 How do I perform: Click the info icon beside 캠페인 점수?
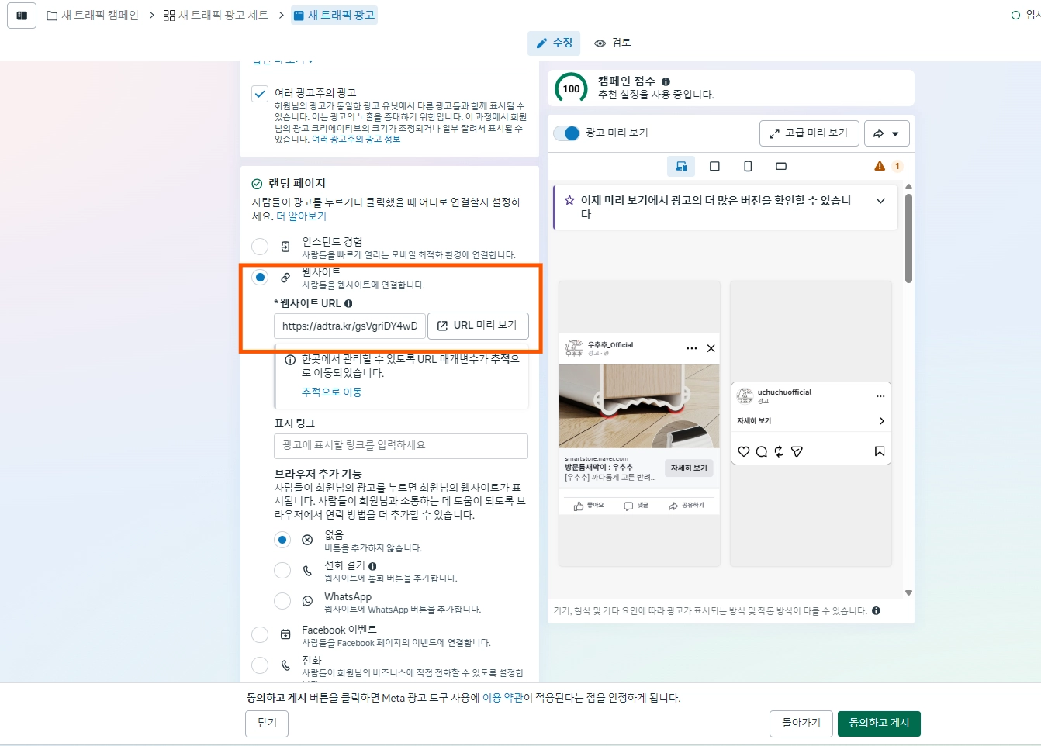(666, 81)
